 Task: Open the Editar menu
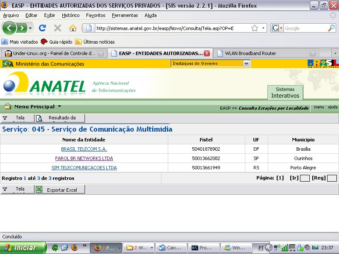31,15
